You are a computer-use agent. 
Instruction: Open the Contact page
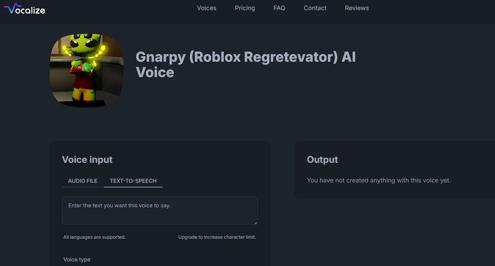315,8
